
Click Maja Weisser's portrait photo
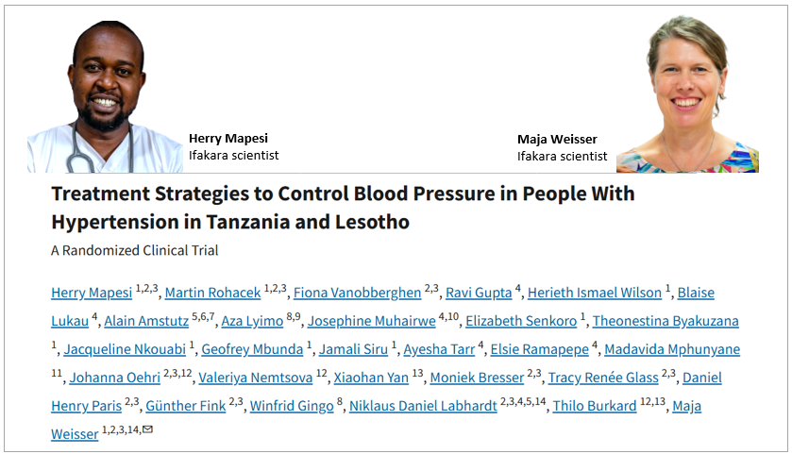(686, 96)
